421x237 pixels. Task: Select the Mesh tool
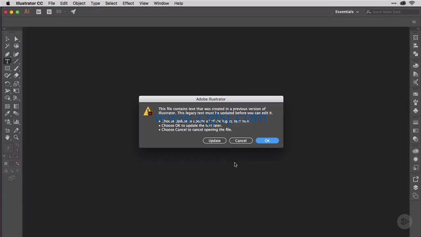7,106
